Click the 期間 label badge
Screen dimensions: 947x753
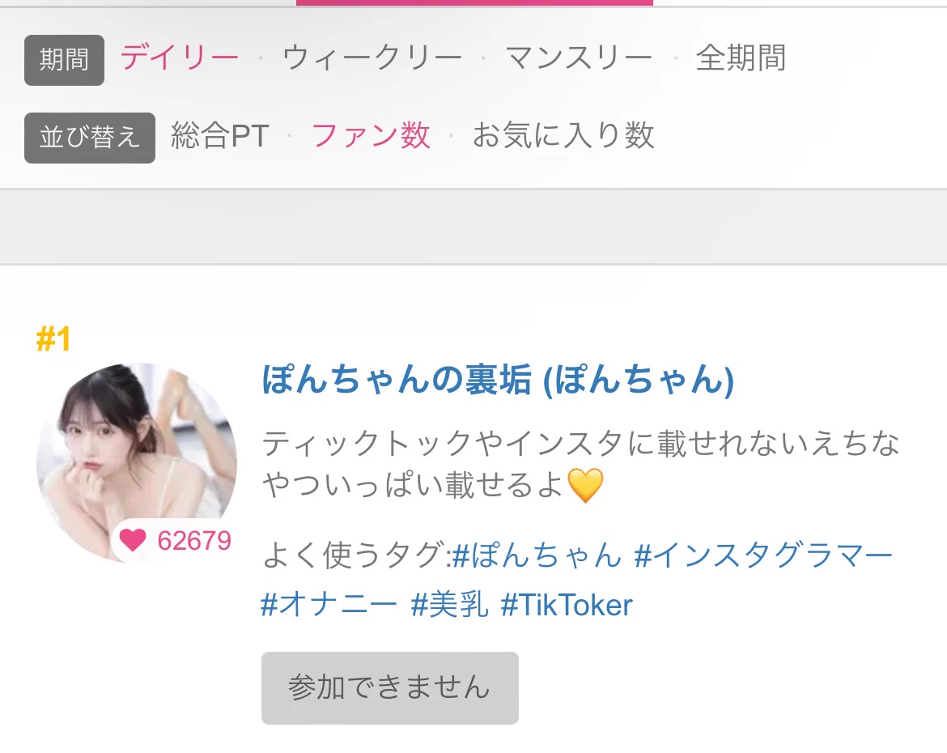coord(64,60)
